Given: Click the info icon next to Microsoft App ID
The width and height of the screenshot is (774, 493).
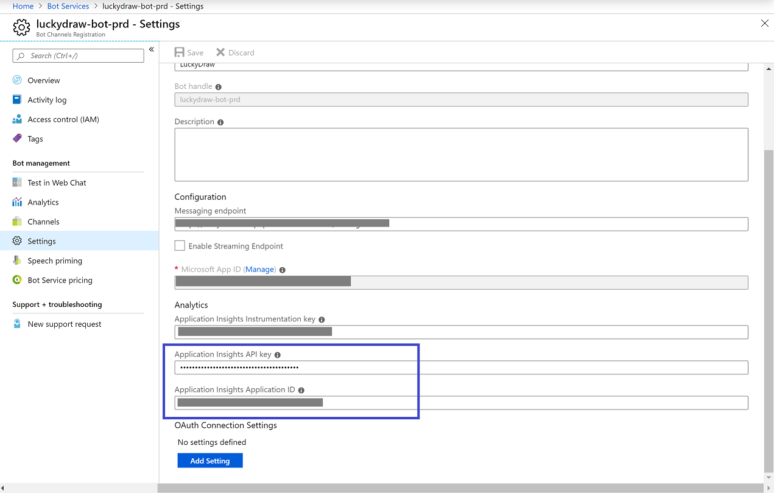Looking at the screenshot, I should 283,270.
